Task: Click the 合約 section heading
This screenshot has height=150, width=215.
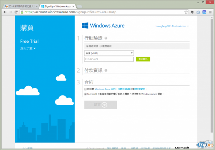Action: [x=89, y=82]
